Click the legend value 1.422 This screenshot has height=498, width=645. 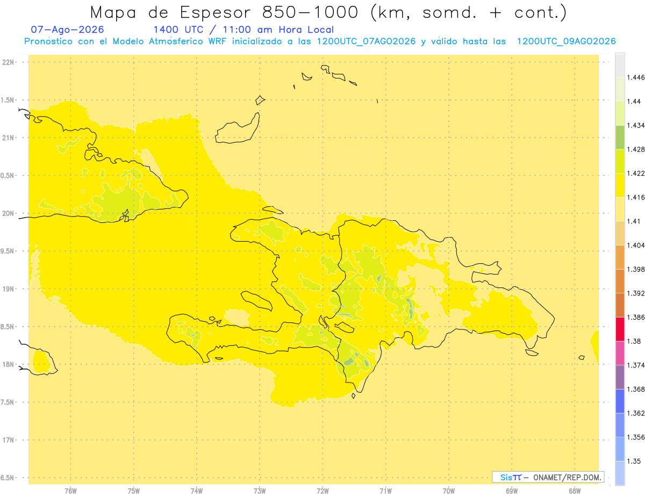click(636, 174)
